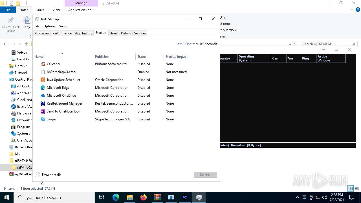Open Quick Access Toolbar customize dropdown
Image resolution: width=361 pixels, height=203 pixels.
click(x=23, y=3)
